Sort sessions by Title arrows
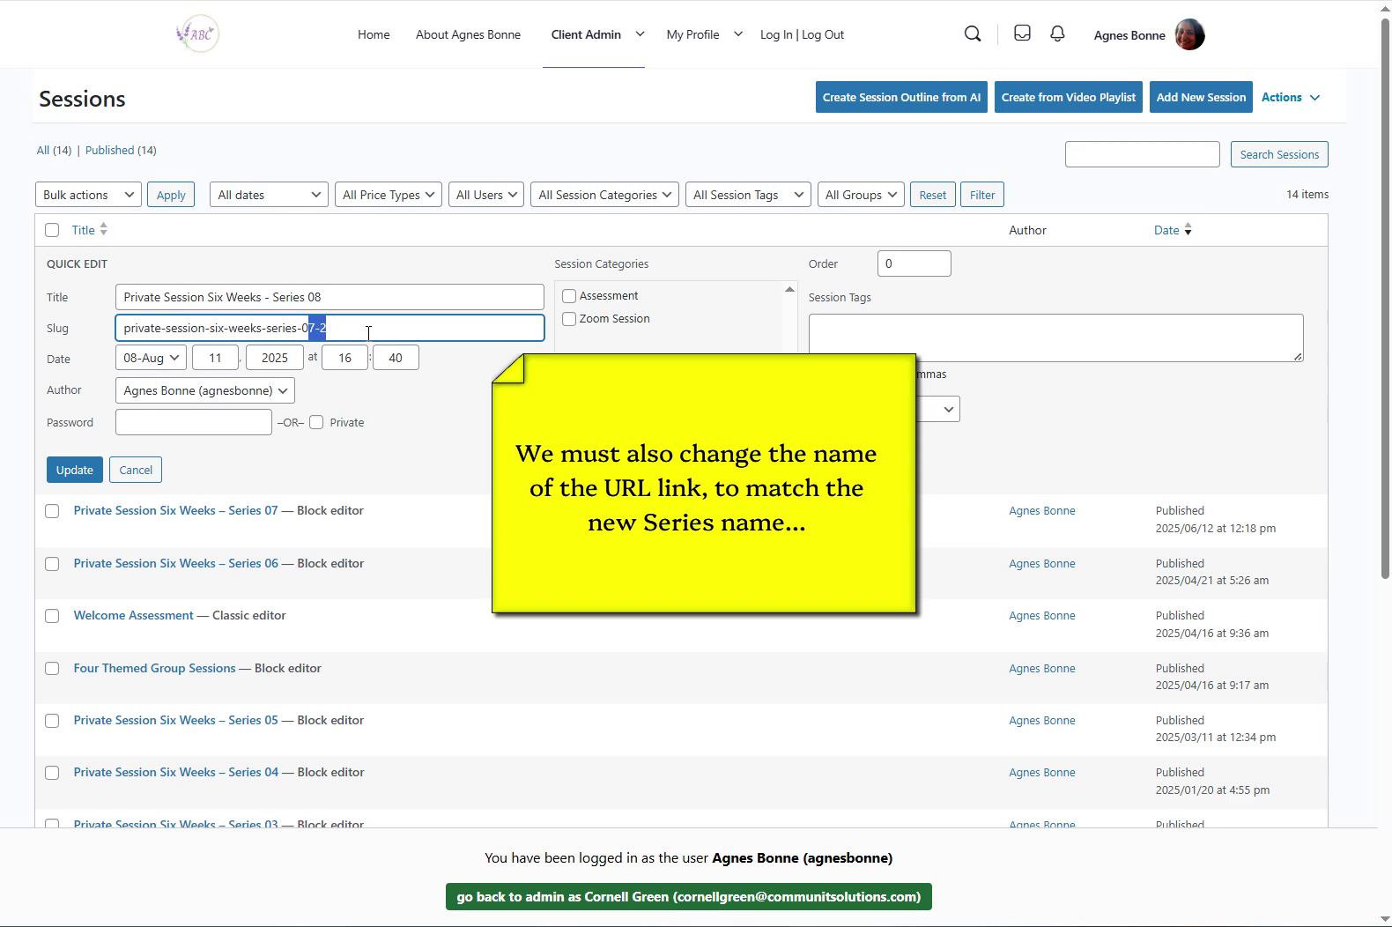The width and height of the screenshot is (1392, 927). tap(103, 229)
